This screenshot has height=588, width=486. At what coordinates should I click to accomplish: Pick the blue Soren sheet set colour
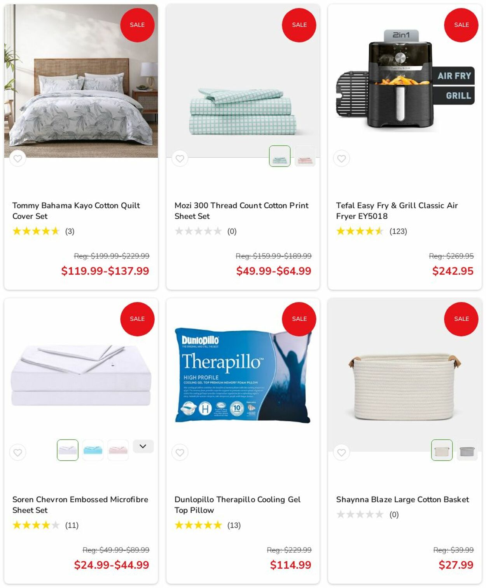(93, 450)
